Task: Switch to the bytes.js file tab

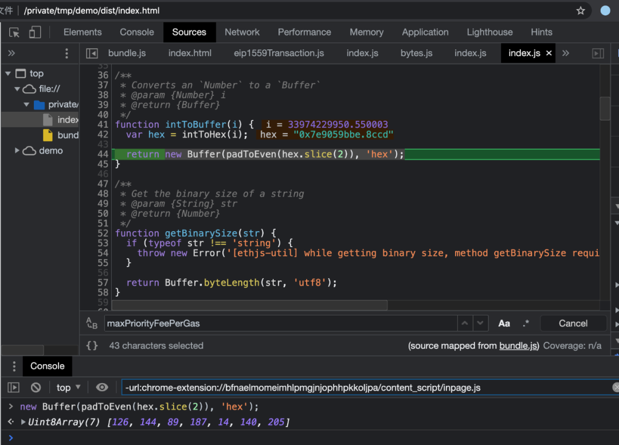Action: tap(416, 53)
